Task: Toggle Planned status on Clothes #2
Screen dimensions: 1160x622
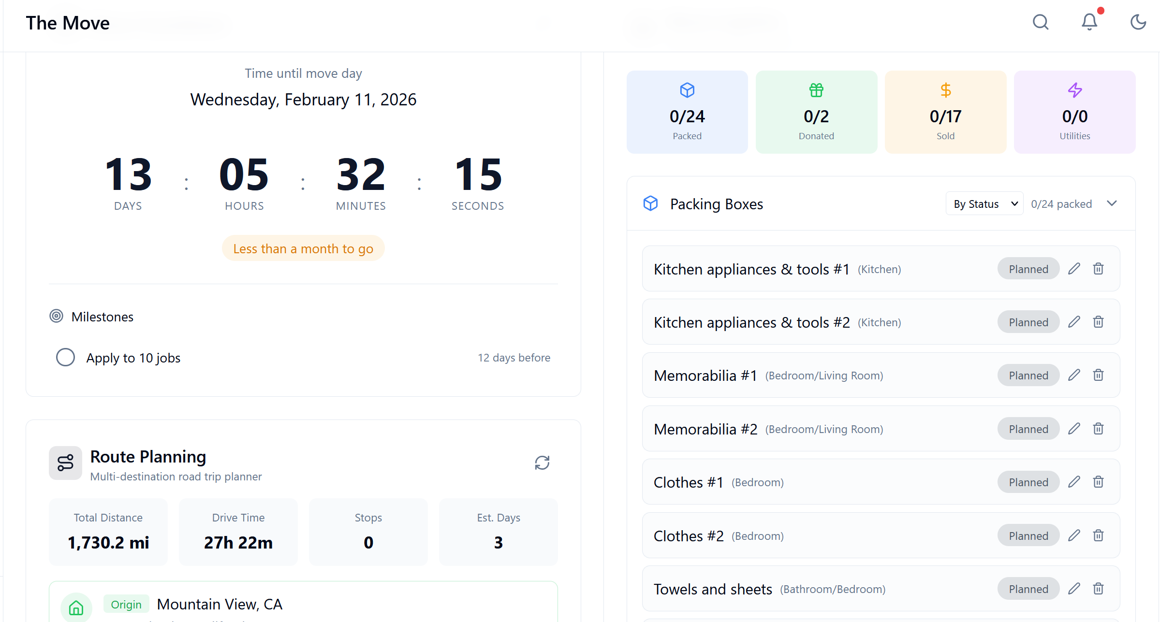Action: (1028, 535)
